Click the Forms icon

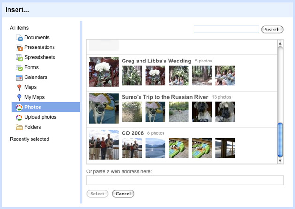point(19,68)
